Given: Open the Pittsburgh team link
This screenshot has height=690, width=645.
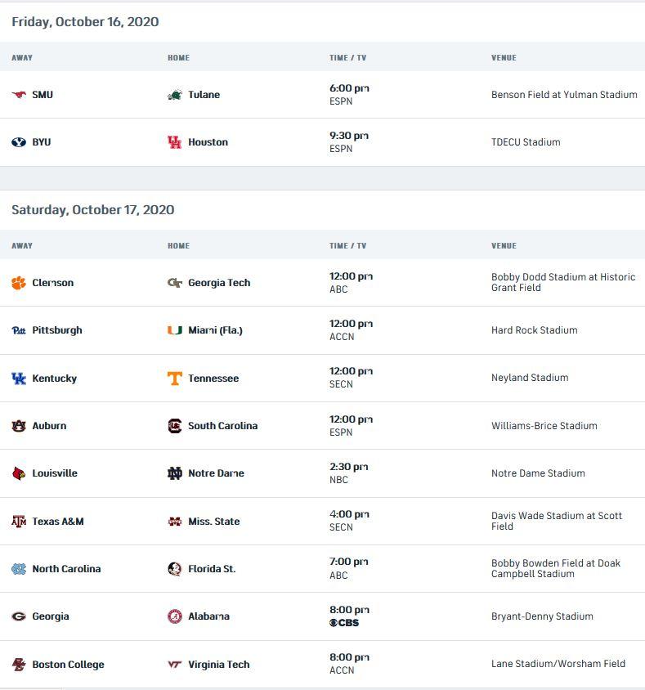Looking at the screenshot, I should click(x=57, y=330).
